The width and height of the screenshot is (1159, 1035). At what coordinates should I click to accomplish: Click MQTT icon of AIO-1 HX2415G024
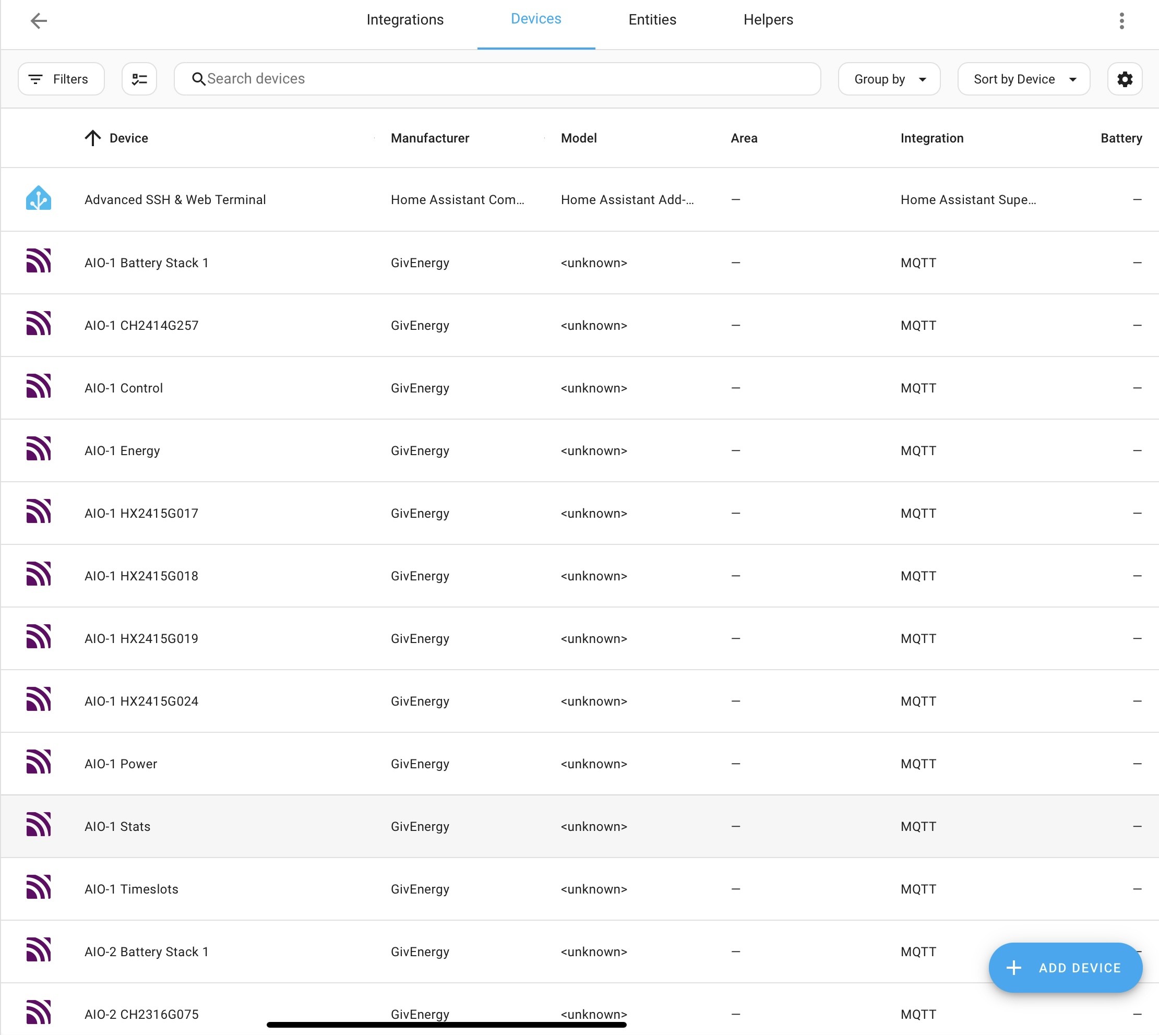[39, 699]
